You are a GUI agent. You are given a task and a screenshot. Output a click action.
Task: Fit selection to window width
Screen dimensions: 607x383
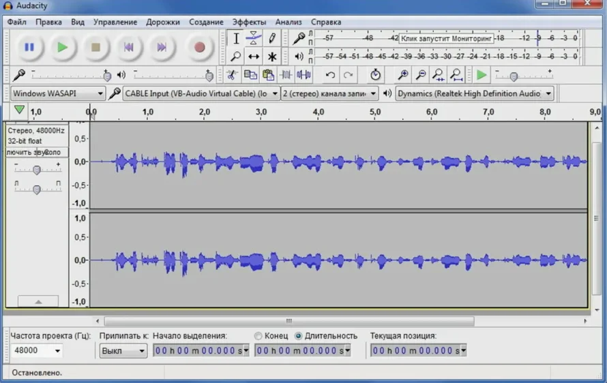click(x=439, y=75)
